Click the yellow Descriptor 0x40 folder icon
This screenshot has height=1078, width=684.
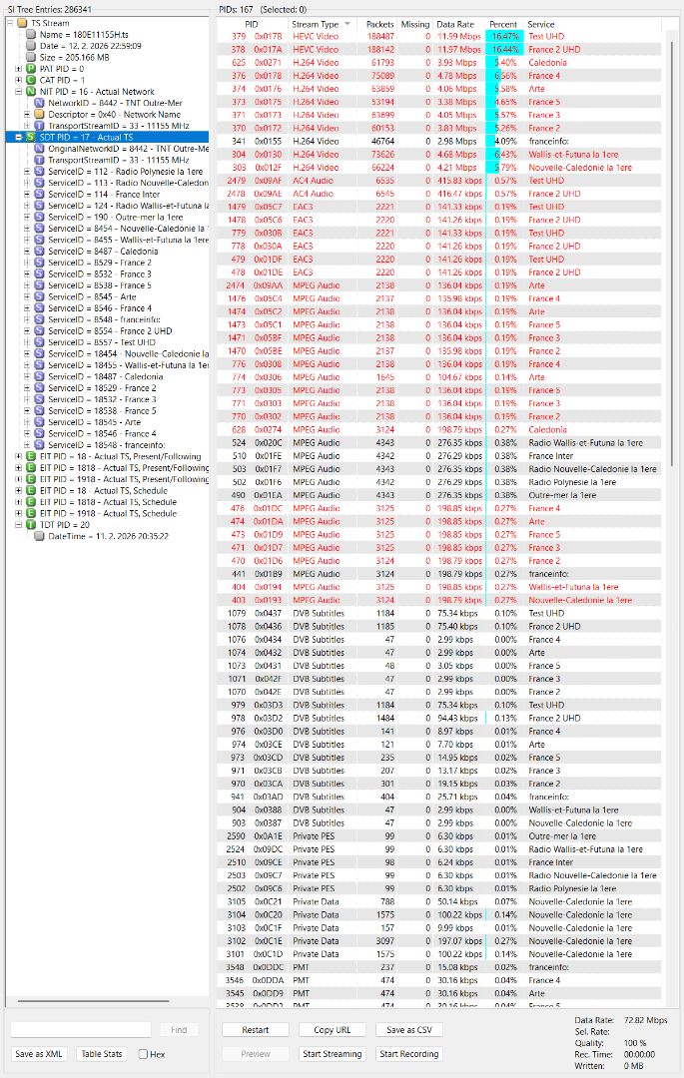(39, 114)
